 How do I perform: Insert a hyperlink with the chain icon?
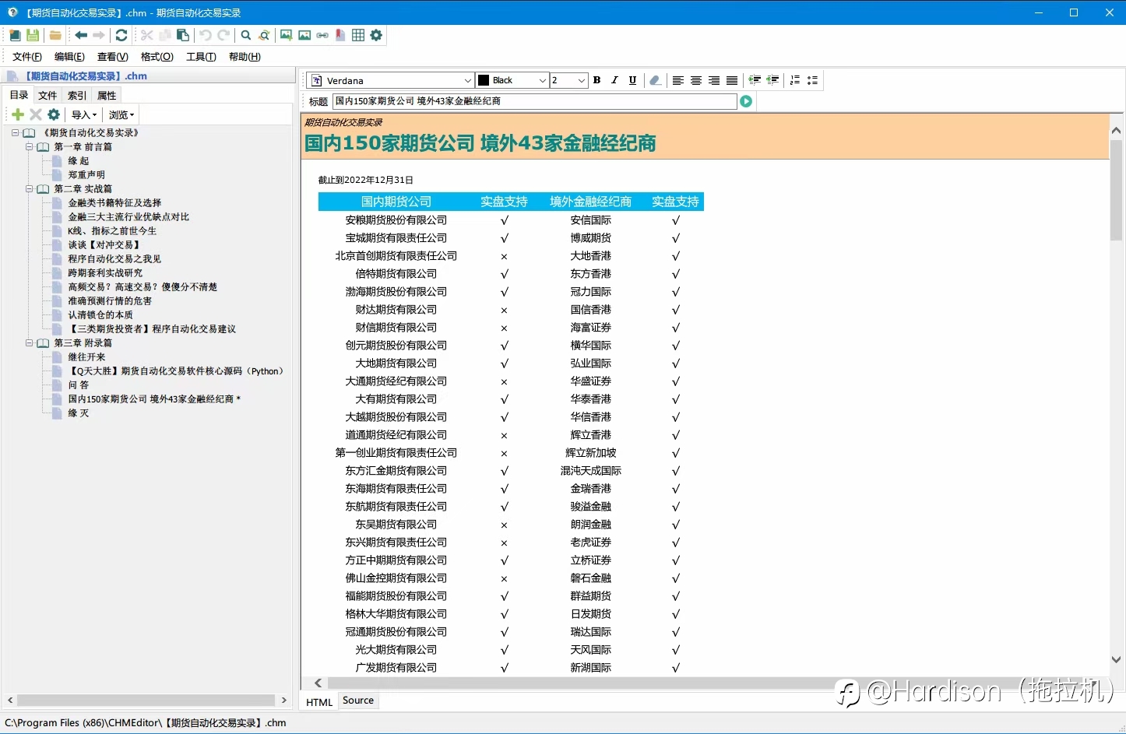(x=322, y=35)
